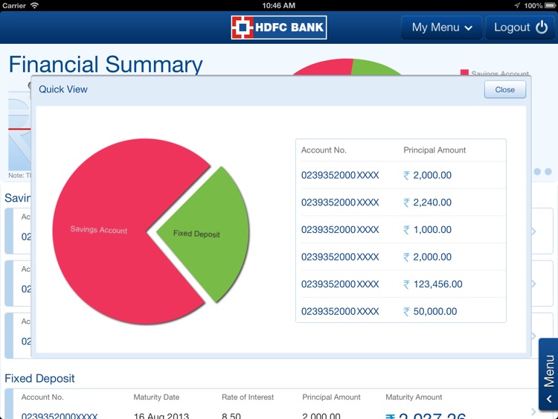Log out using the Logout button

520,28
